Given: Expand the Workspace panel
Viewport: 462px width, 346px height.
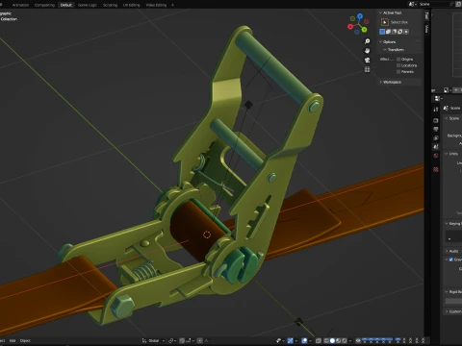Looking at the screenshot, I should [380, 82].
